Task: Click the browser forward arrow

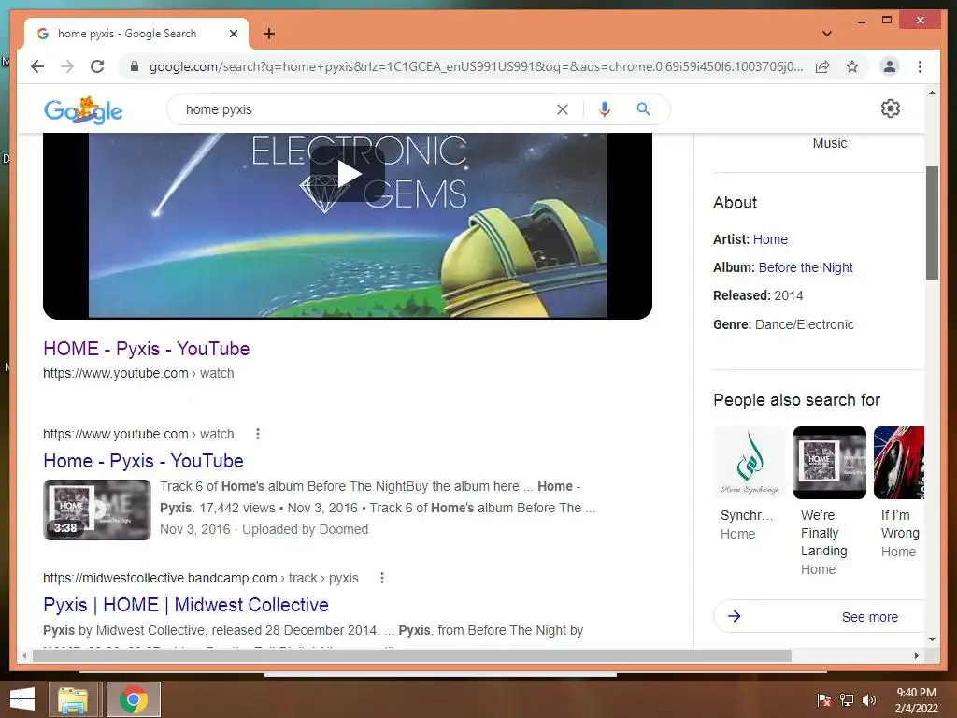Action: click(67, 66)
